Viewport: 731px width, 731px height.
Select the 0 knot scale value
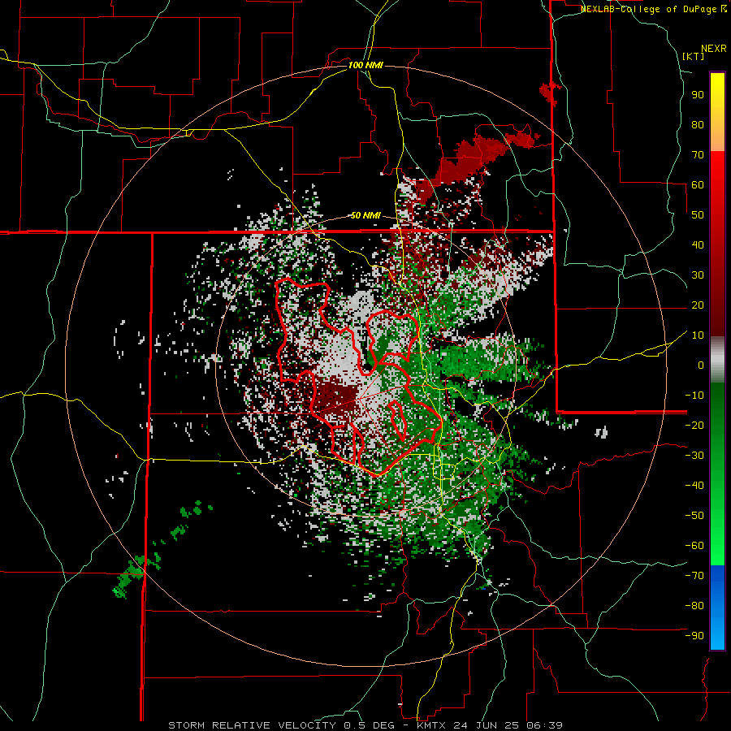701,365
